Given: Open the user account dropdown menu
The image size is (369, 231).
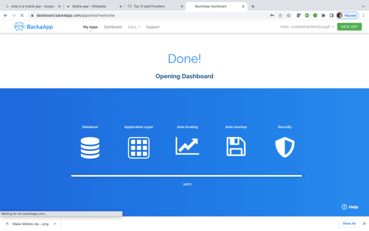Looking at the screenshot, I should point(307,27).
